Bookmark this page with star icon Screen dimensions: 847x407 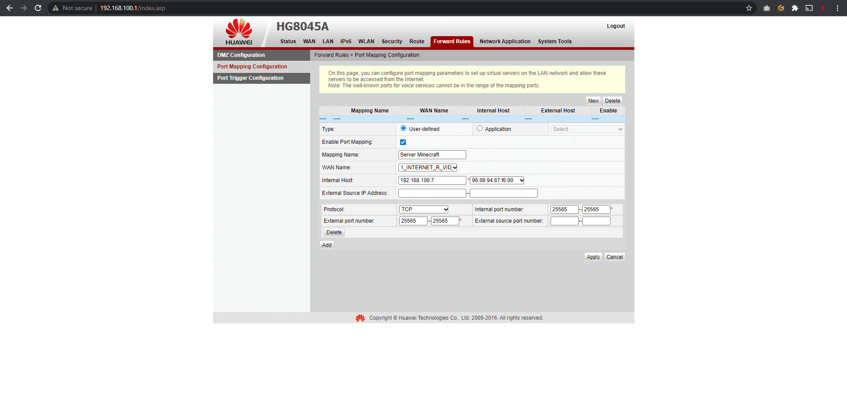749,8
